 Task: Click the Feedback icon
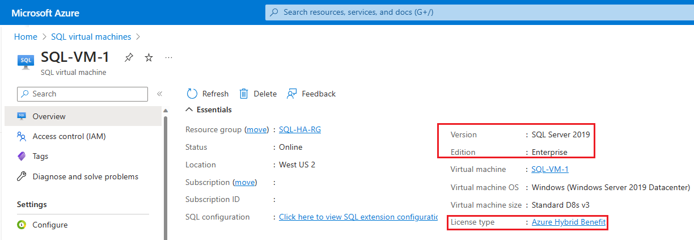(x=292, y=94)
